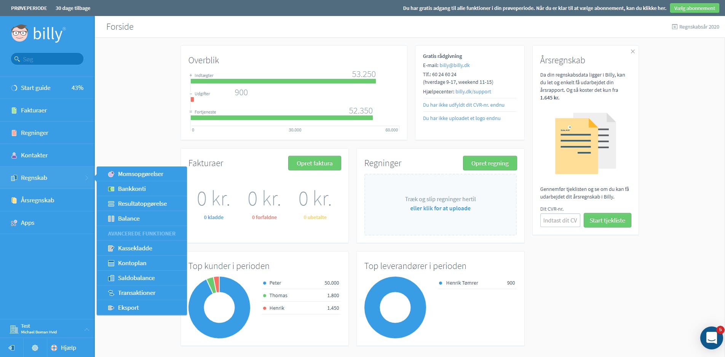The width and height of the screenshot is (725, 357).
Task: Click the Bankkonti icon in submenu
Action: point(111,189)
